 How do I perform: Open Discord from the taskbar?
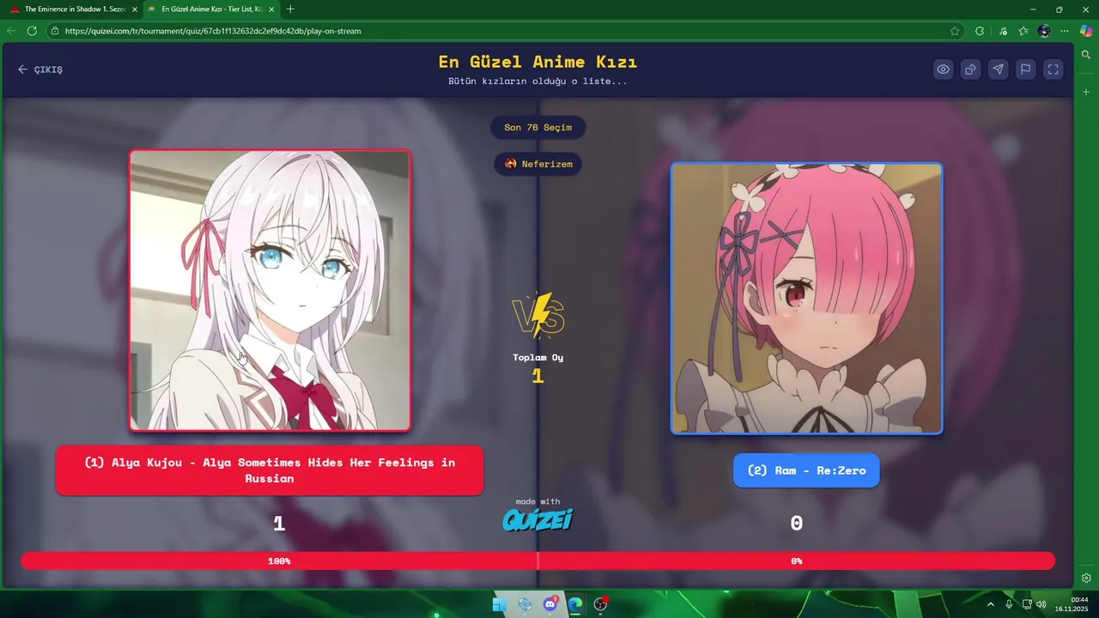(550, 604)
